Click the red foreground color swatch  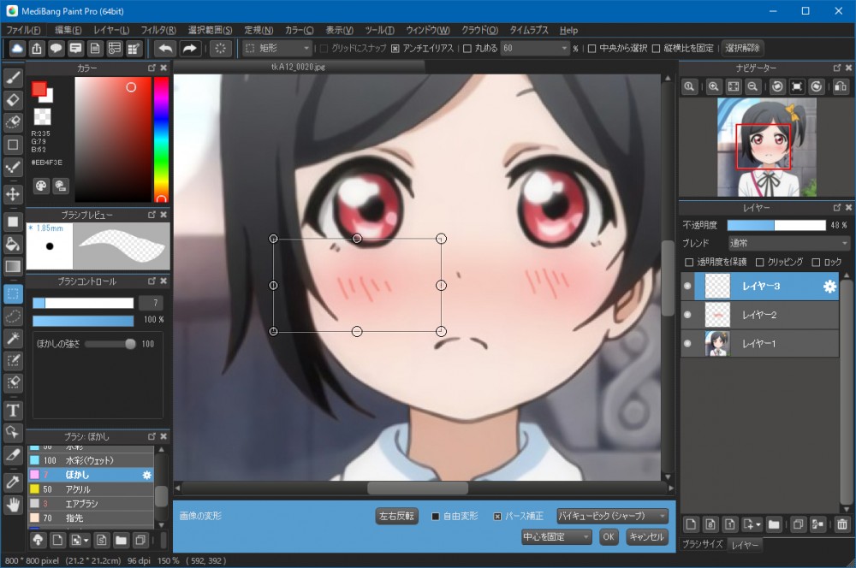[39, 89]
